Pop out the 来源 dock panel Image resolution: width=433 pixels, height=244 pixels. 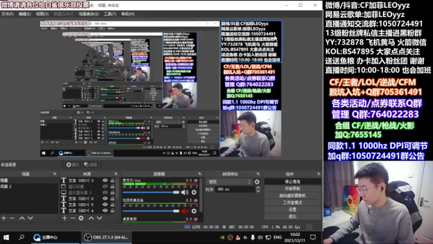click(x=116, y=174)
